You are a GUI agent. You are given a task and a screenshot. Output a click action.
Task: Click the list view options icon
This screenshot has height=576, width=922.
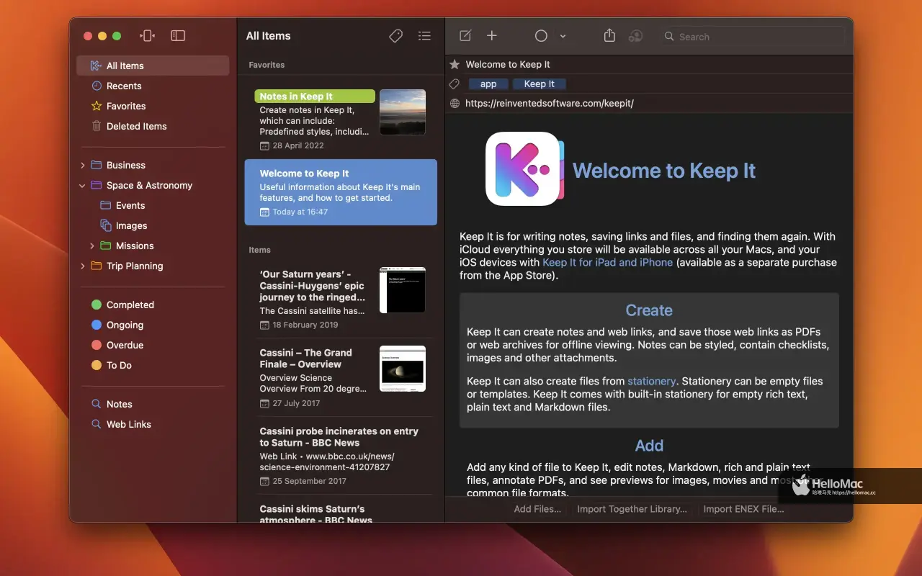[424, 36]
